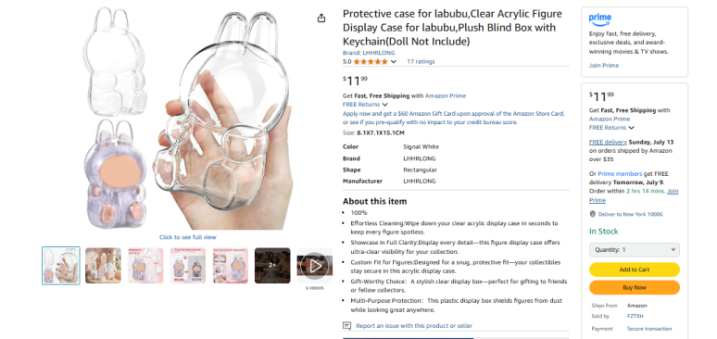Select the second product thumbnail image
717x339 pixels.
(103, 265)
